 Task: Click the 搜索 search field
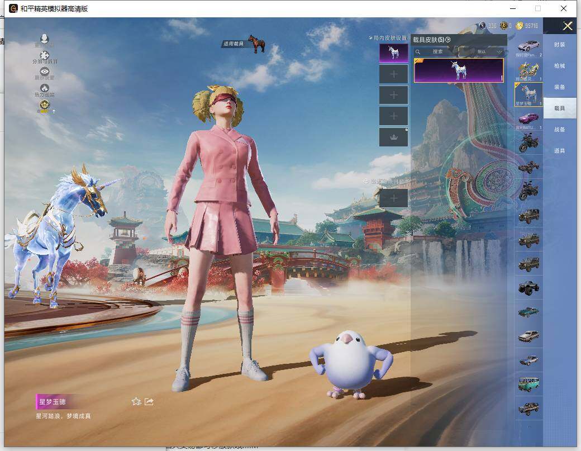[435, 51]
